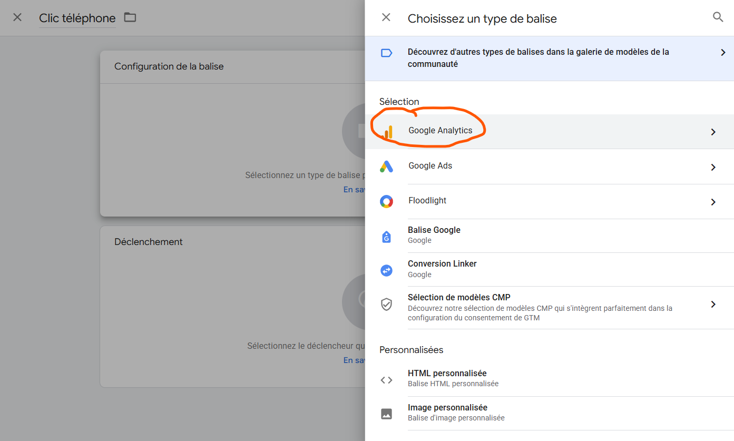
Task: Edit the tag name Clic téléphone
Action: [x=77, y=18]
